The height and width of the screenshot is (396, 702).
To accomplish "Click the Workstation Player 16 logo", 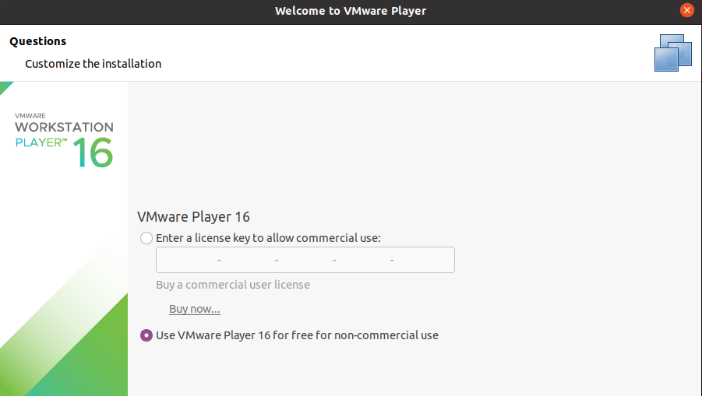I will tap(64, 140).
